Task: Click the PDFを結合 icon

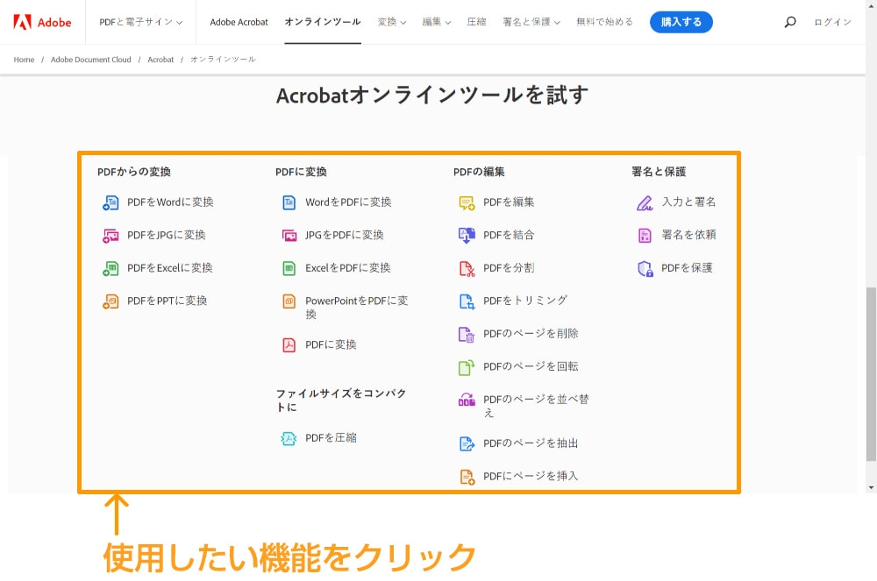Action: [467, 235]
